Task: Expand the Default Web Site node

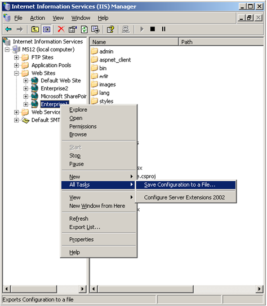Action: coord(26,81)
